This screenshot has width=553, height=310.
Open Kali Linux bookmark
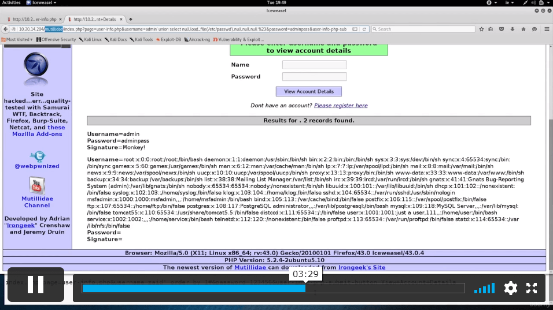[90, 40]
